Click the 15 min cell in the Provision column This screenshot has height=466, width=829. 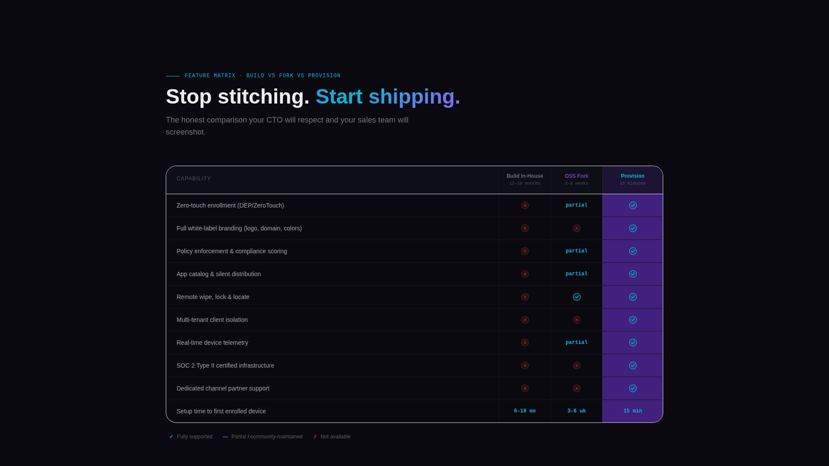point(633,411)
